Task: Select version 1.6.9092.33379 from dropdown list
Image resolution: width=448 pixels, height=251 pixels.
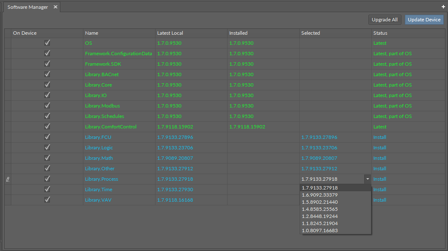Action: coord(320,195)
